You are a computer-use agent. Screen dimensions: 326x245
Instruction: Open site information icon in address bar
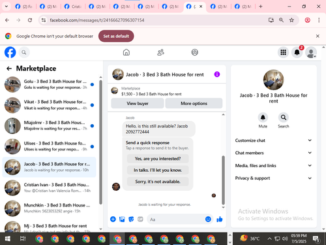pos(44,20)
